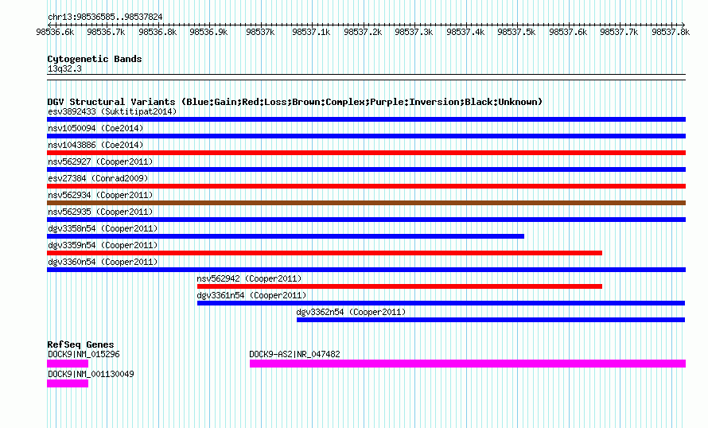Image resolution: width=708 pixels, height=428 pixels.
Task: Click the Cytogenetic Bands track title
Action: (x=95, y=59)
